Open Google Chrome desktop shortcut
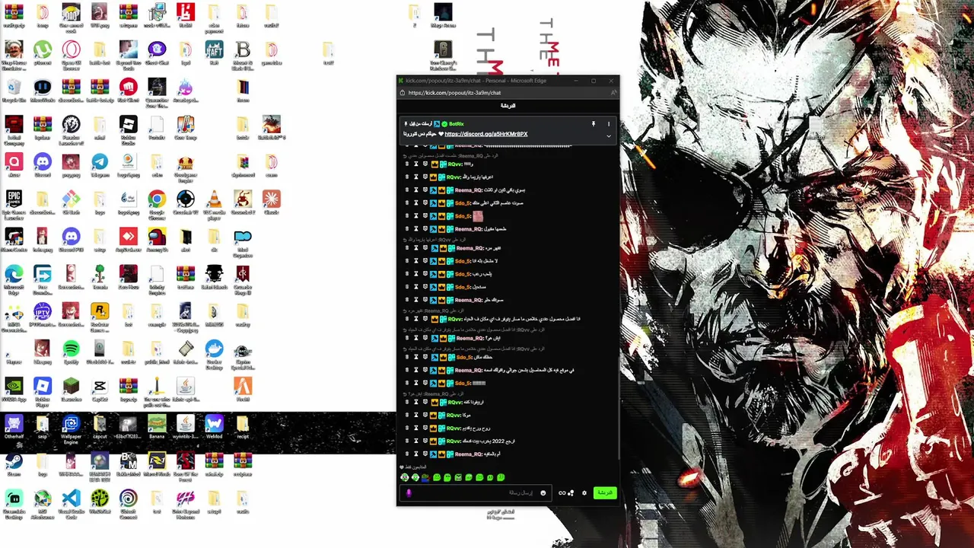This screenshot has width=974, height=548. tap(157, 202)
